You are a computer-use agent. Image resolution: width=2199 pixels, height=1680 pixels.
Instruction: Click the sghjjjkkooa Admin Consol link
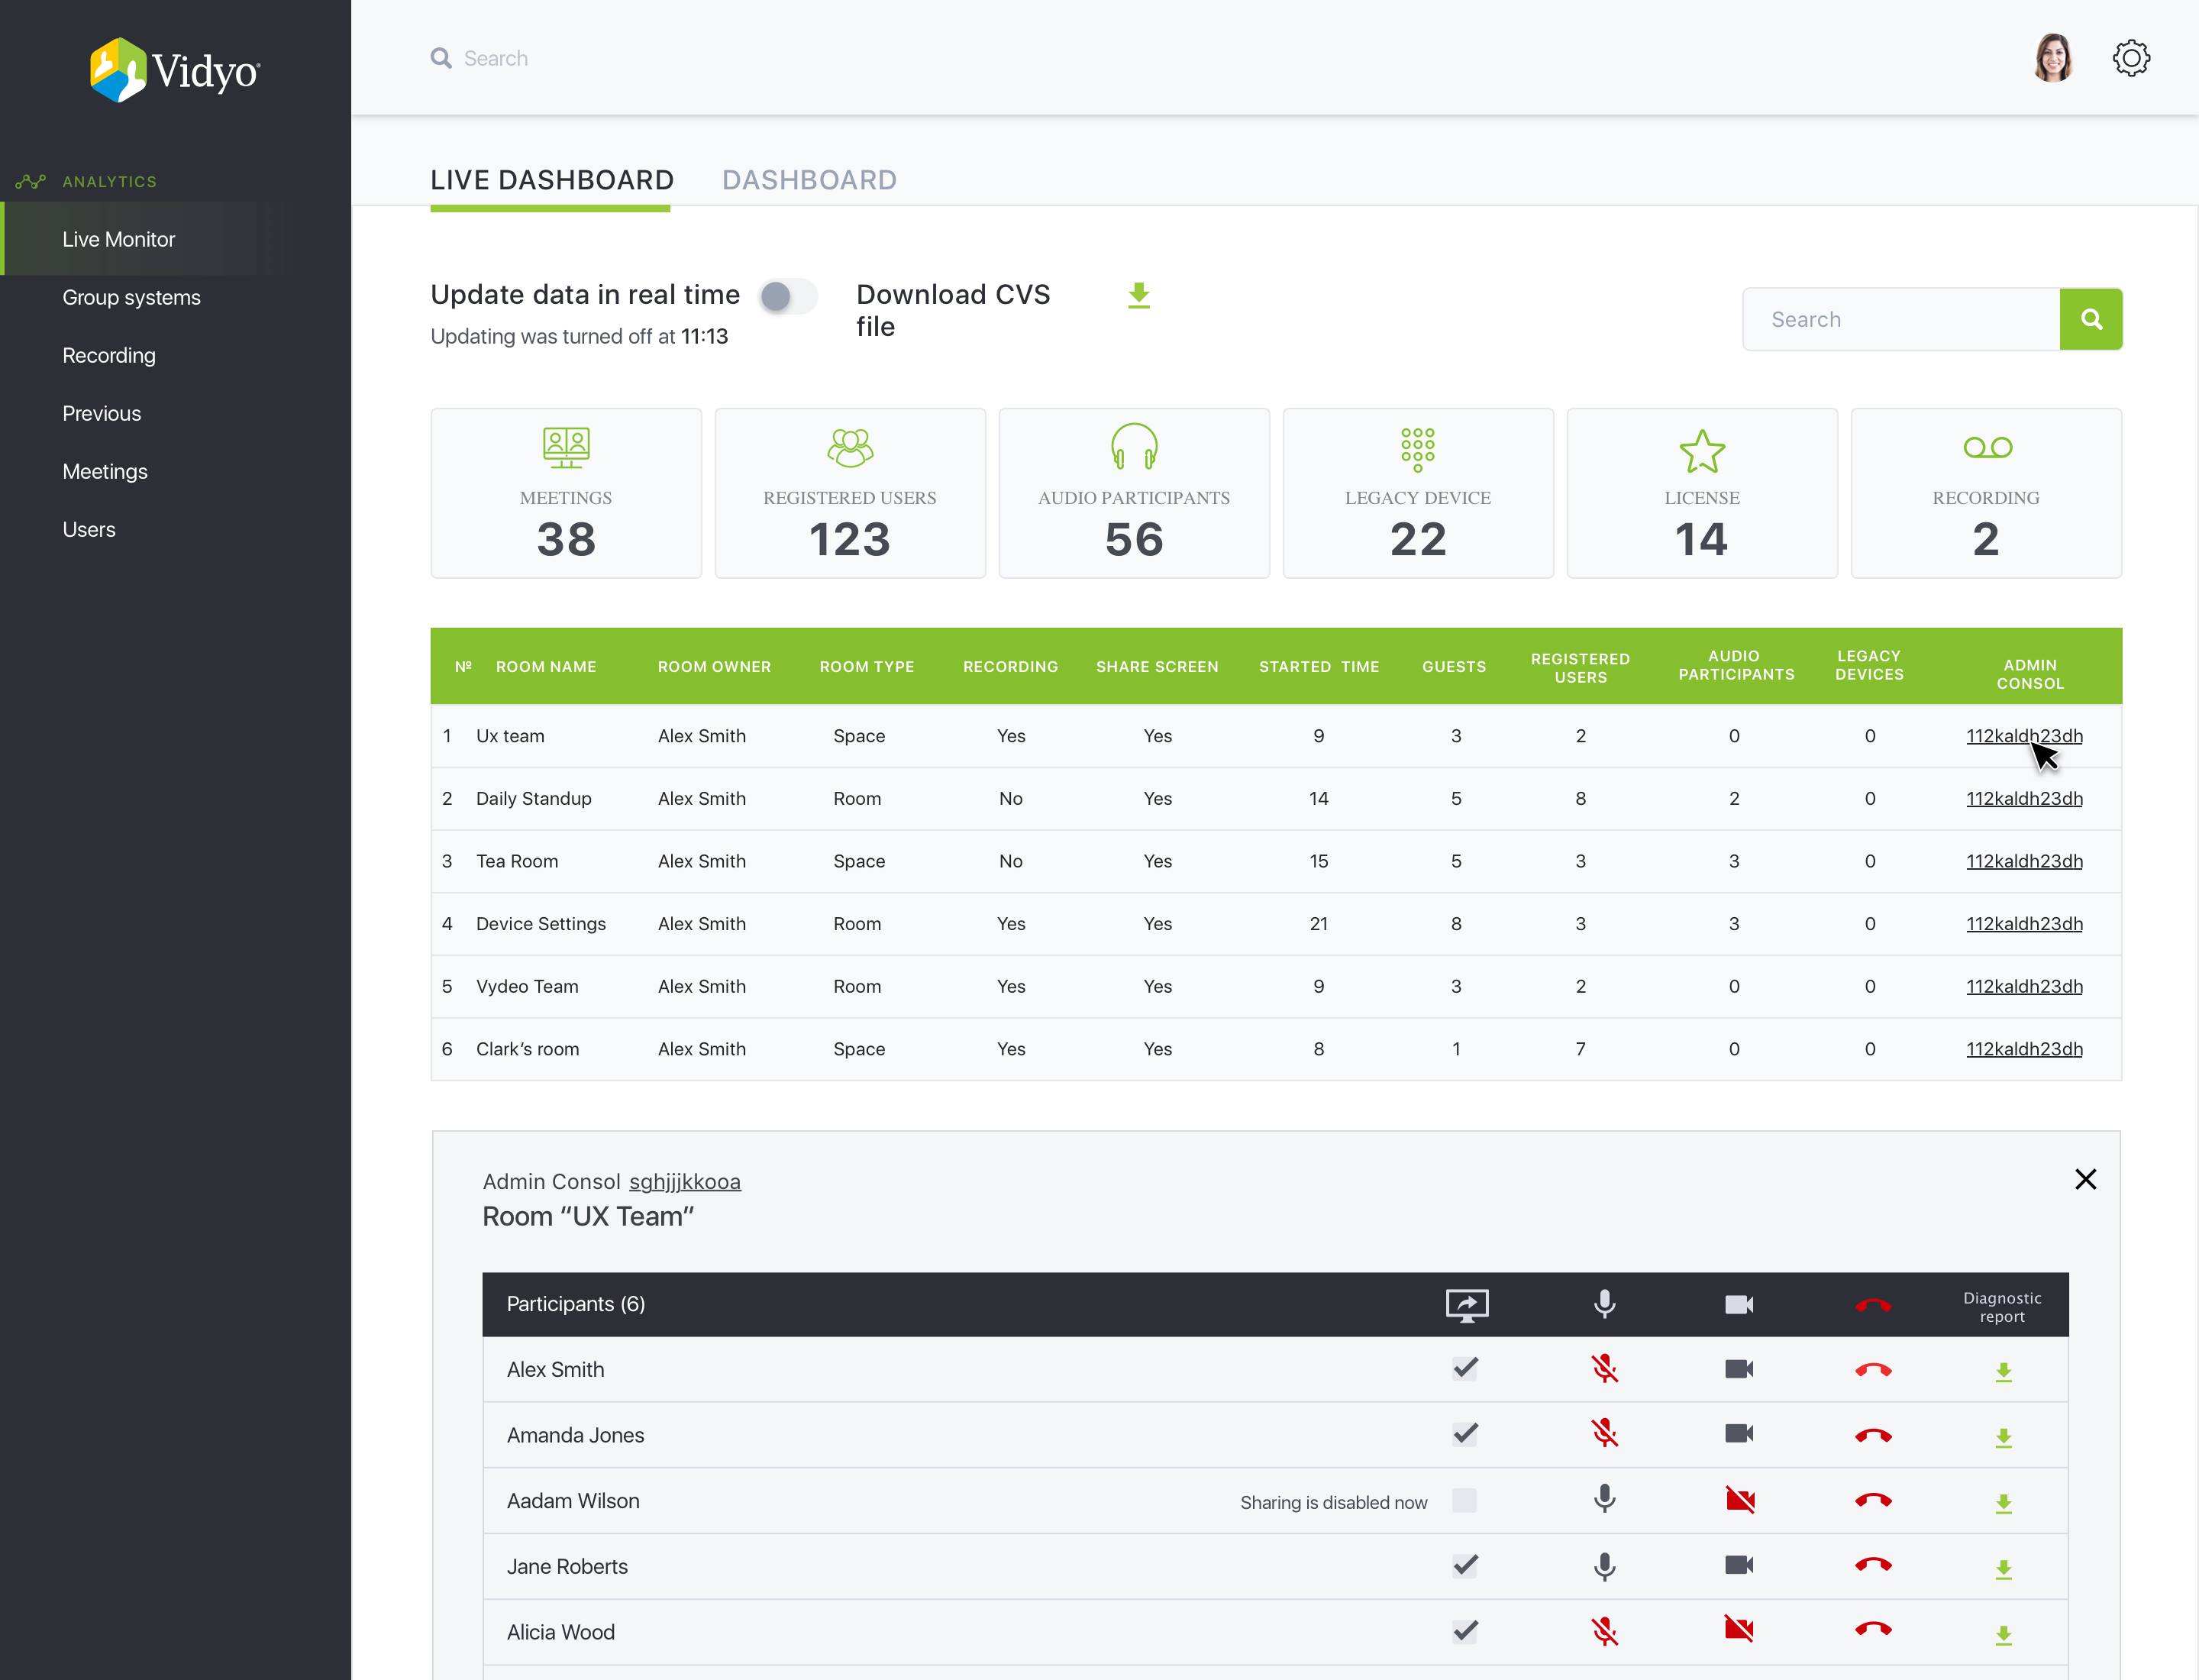point(684,1182)
